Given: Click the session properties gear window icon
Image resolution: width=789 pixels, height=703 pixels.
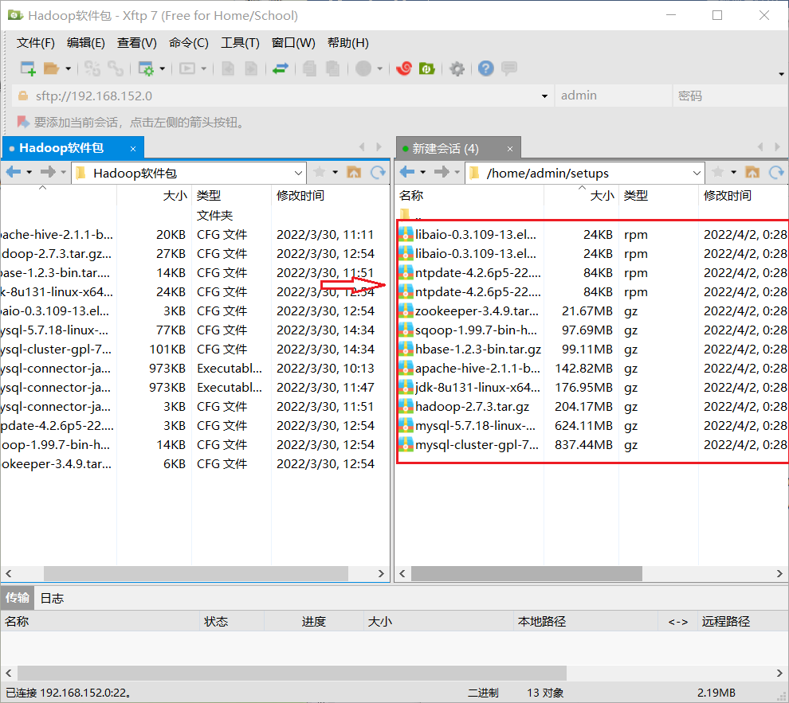Looking at the screenshot, I should click(146, 68).
